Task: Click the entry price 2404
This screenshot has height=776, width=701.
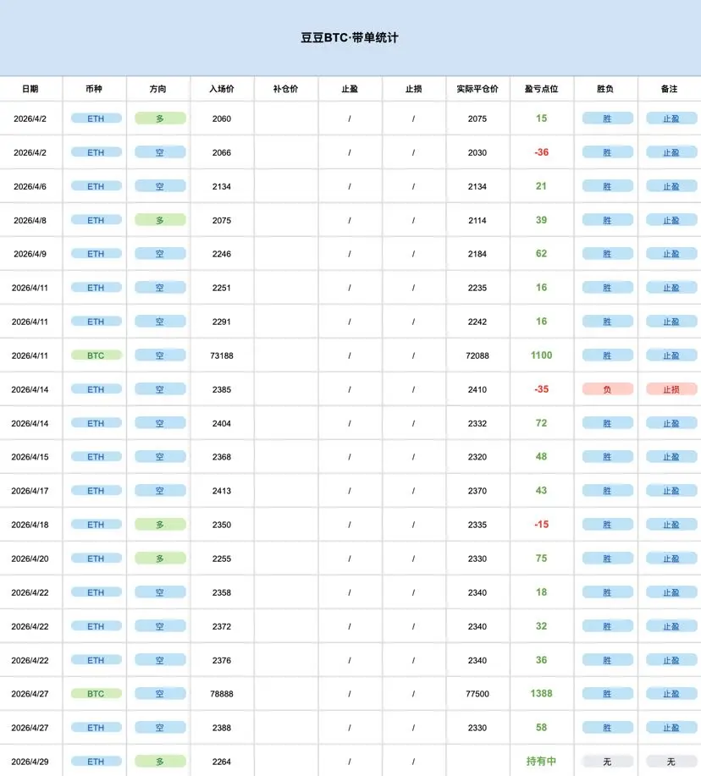Action: (222, 424)
